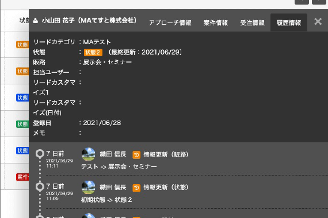Select the timeline marker dated 2021/06/29 11:11
The width and height of the screenshot is (328, 218).
(40, 154)
